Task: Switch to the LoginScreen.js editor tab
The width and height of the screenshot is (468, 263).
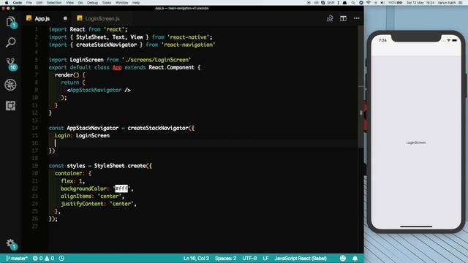Action: tap(102, 18)
